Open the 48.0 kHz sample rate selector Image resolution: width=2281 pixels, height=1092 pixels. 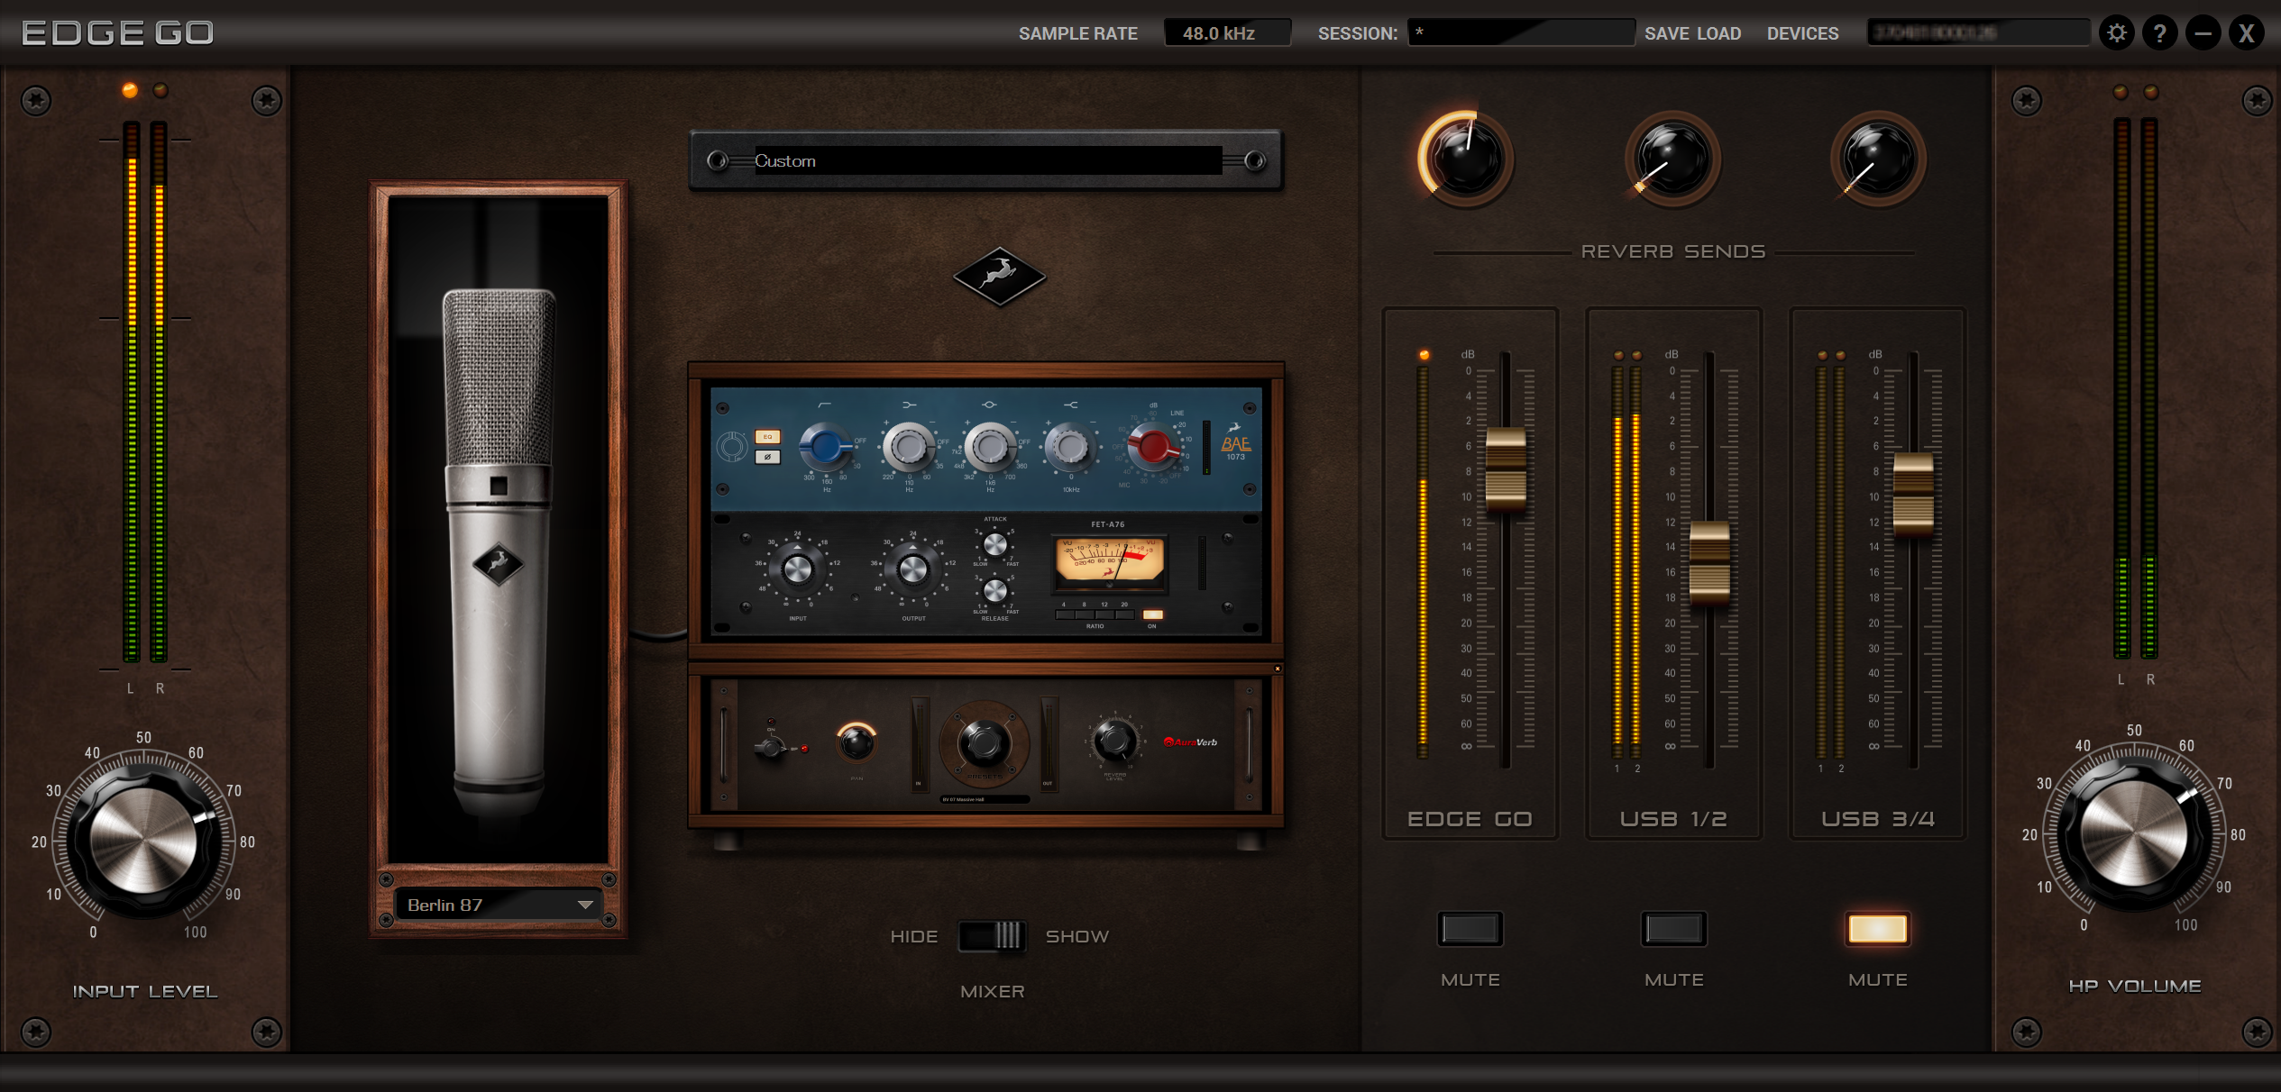pos(1227,33)
